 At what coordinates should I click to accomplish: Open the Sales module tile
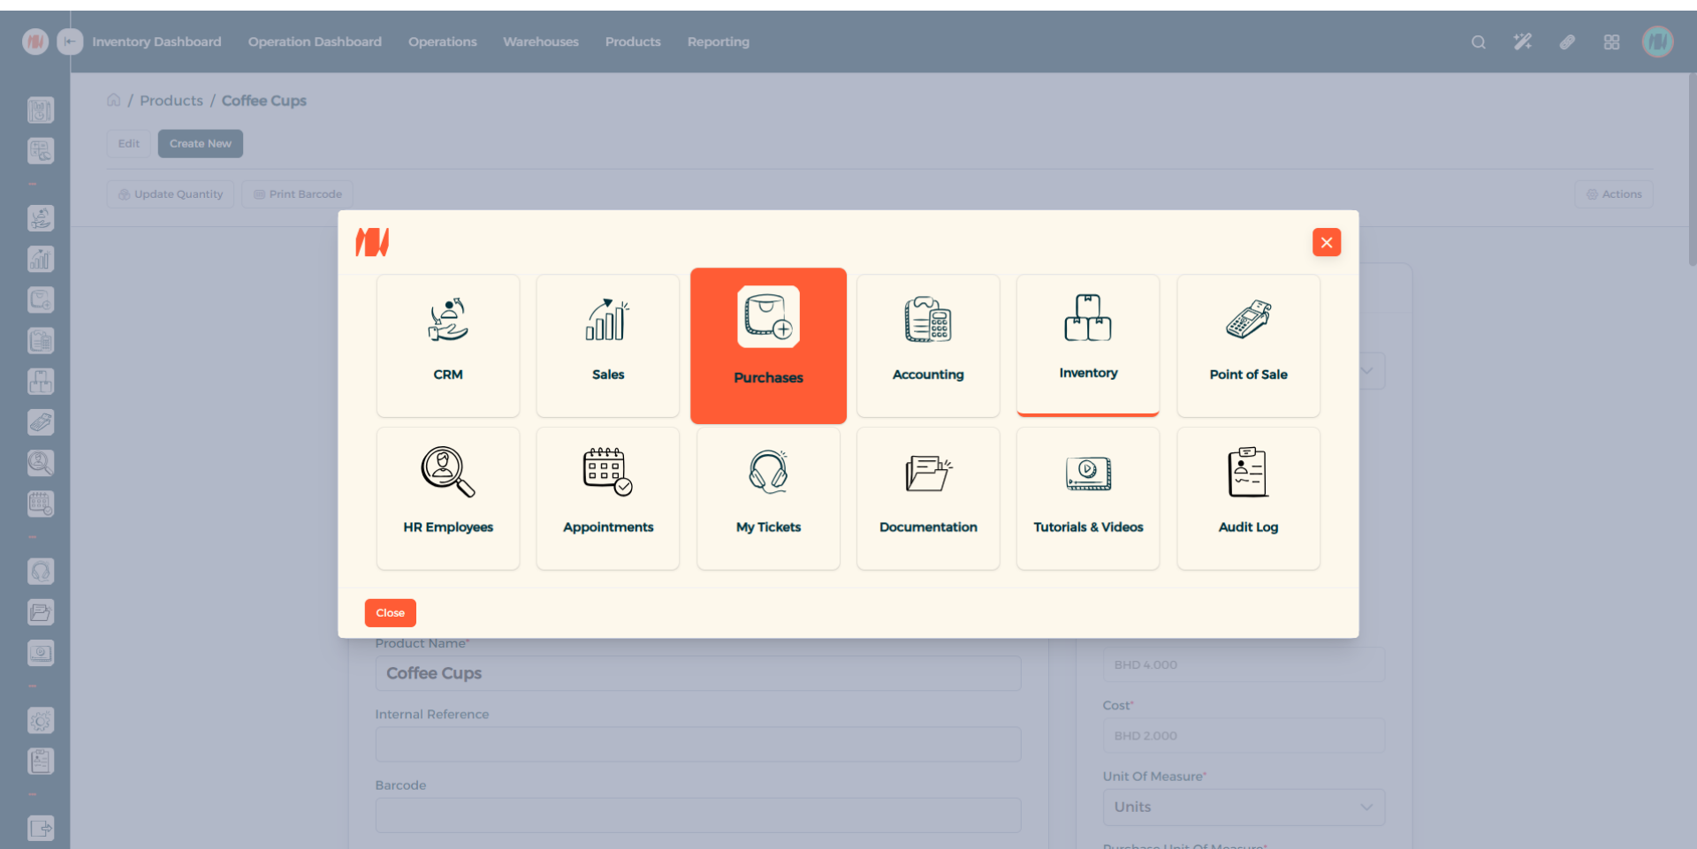[608, 345]
